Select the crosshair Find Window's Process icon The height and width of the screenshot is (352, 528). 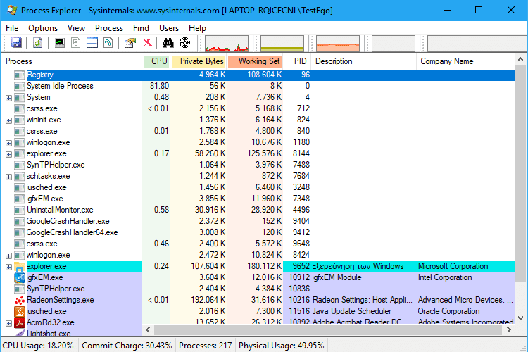184,43
